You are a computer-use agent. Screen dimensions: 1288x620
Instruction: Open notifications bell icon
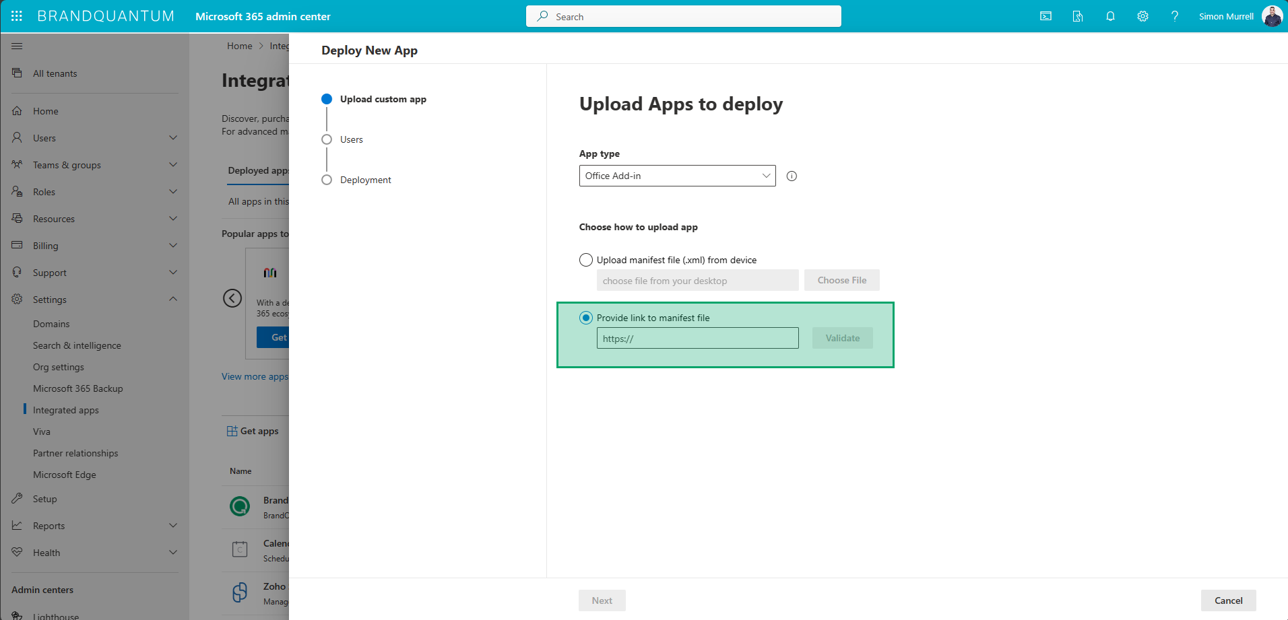point(1110,16)
